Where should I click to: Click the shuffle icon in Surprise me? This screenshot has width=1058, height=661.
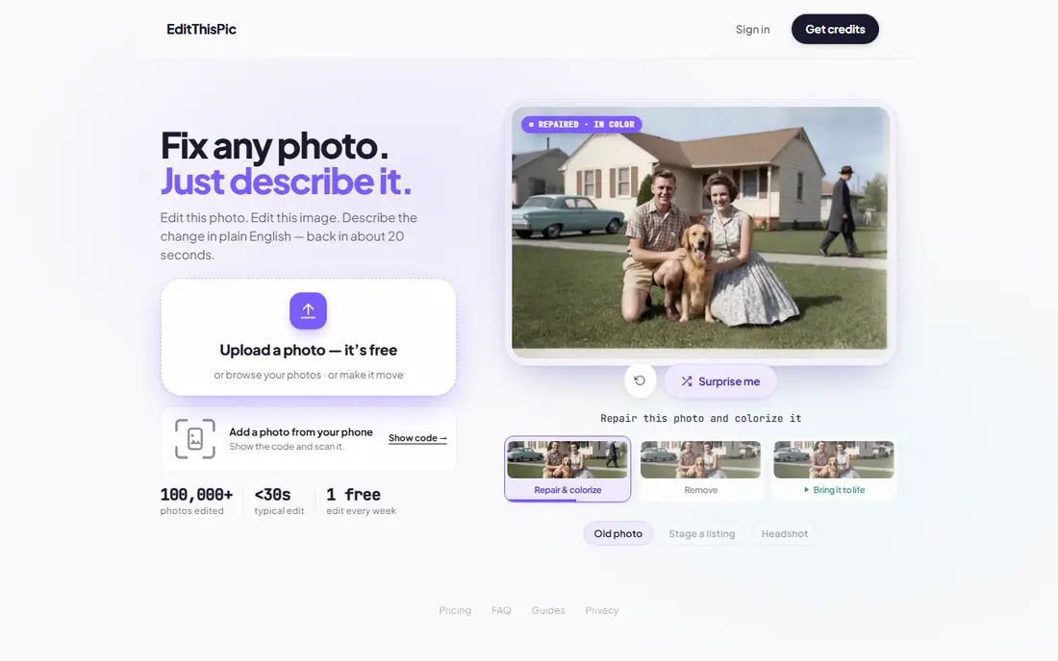point(686,381)
